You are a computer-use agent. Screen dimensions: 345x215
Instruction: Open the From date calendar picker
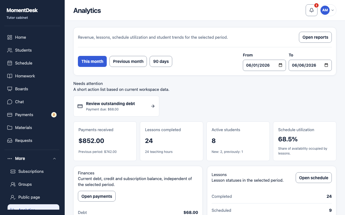pyautogui.click(x=280, y=65)
